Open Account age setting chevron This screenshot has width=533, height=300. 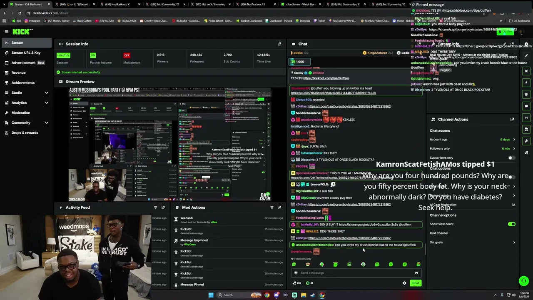click(x=514, y=140)
